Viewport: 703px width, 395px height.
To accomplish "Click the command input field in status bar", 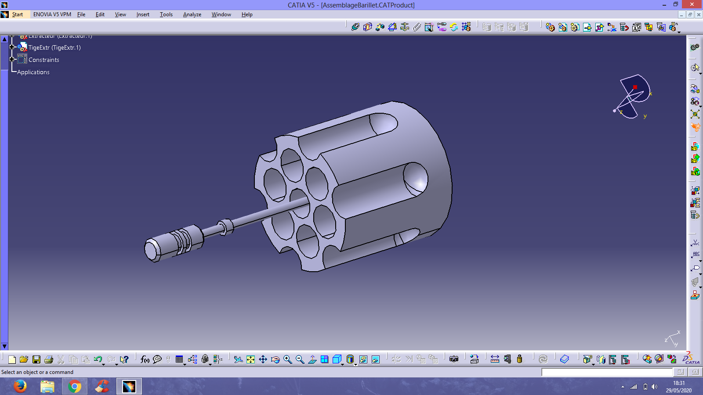I will pyautogui.click(x=607, y=372).
